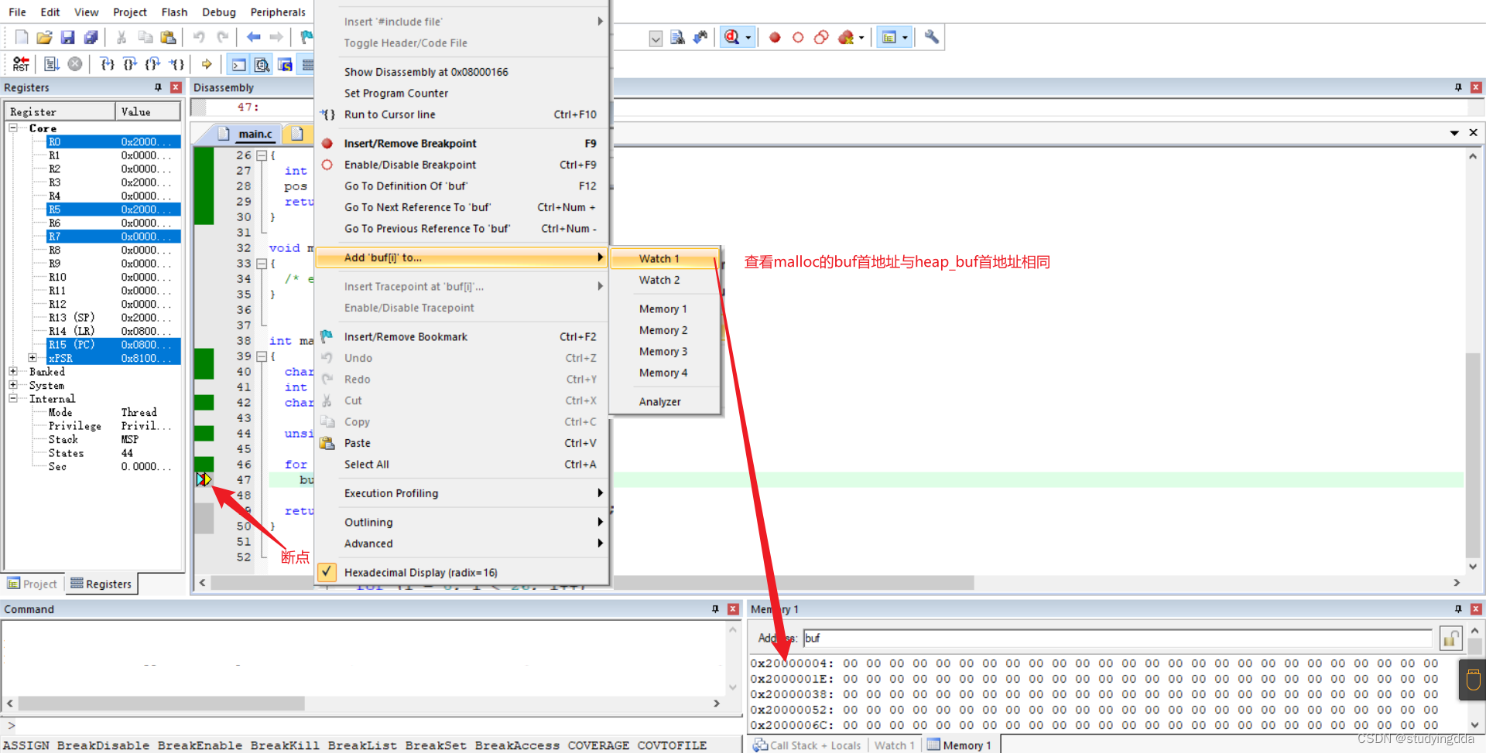The width and height of the screenshot is (1486, 753).
Task: Click Select All menu entry
Action: [x=461, y=464]
